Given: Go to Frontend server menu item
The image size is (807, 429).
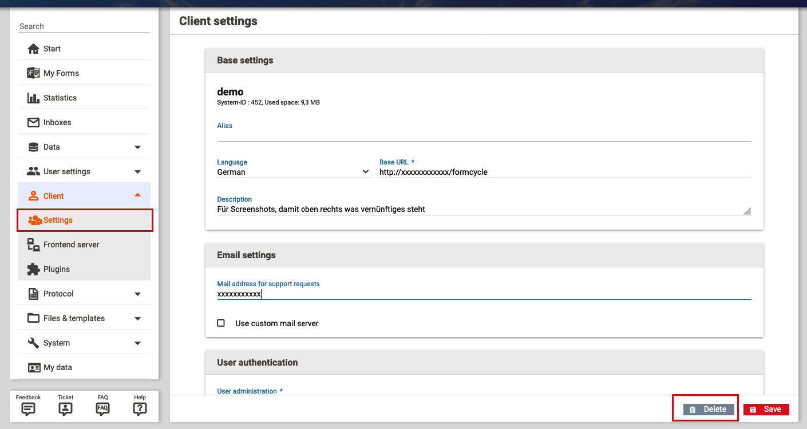Looking at the screenshot, I should pyautogui.click(x=71, y=244).
